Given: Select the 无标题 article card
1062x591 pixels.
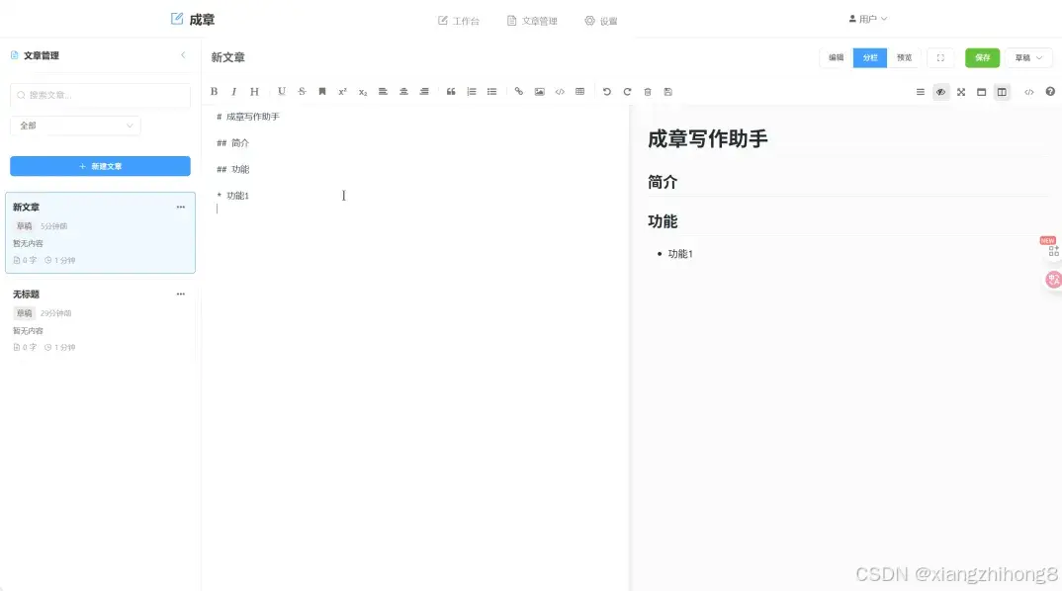Looking at the screenshot, I should pyautogui.click(x=100, y=320).
